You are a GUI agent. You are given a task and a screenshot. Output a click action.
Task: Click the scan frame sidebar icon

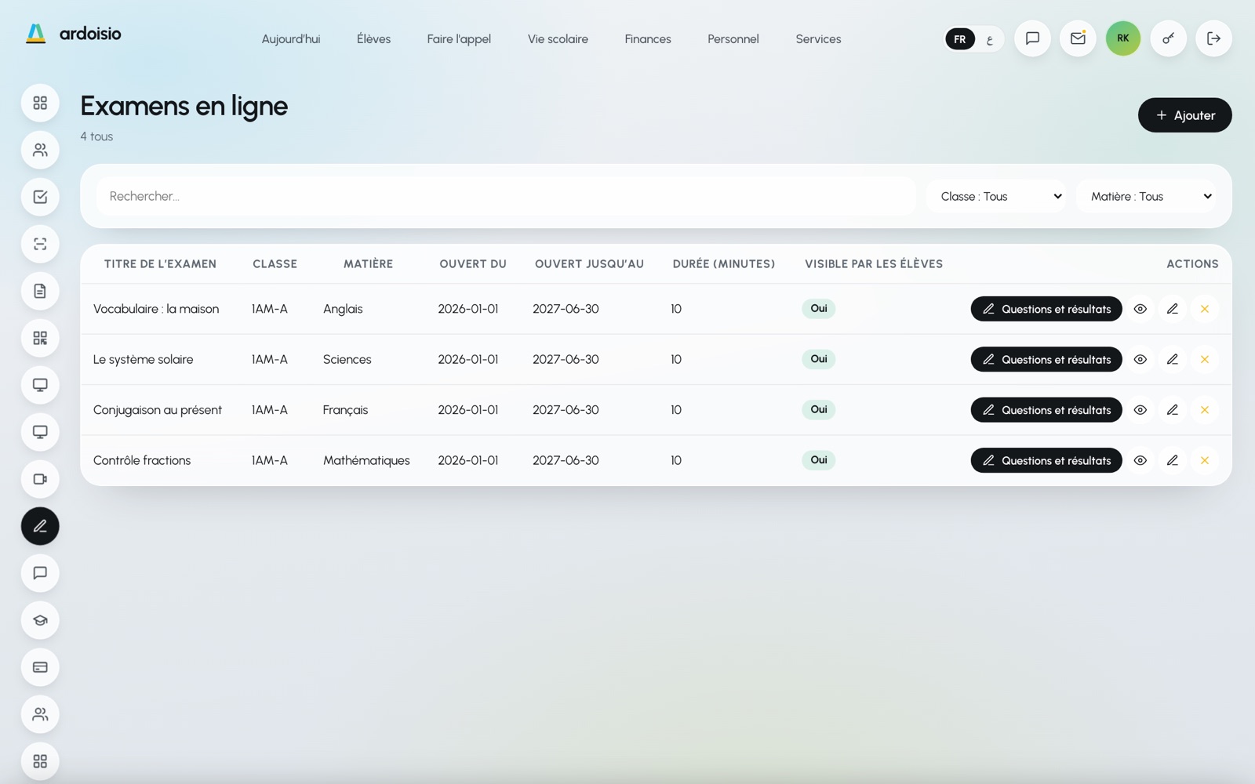click(x=40, y=244)
